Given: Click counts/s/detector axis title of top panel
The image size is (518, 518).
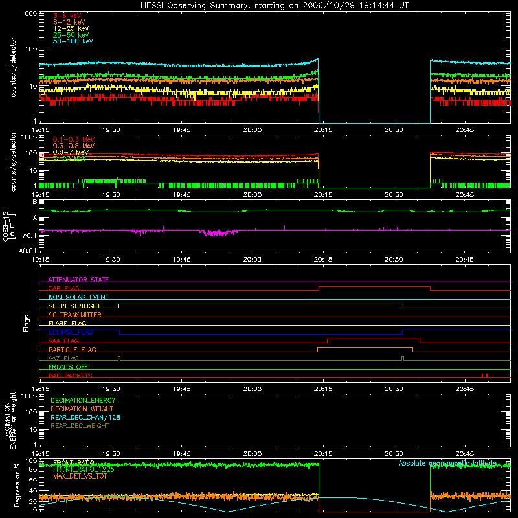Looking at the screenshot, I should [x=13, y=67].
